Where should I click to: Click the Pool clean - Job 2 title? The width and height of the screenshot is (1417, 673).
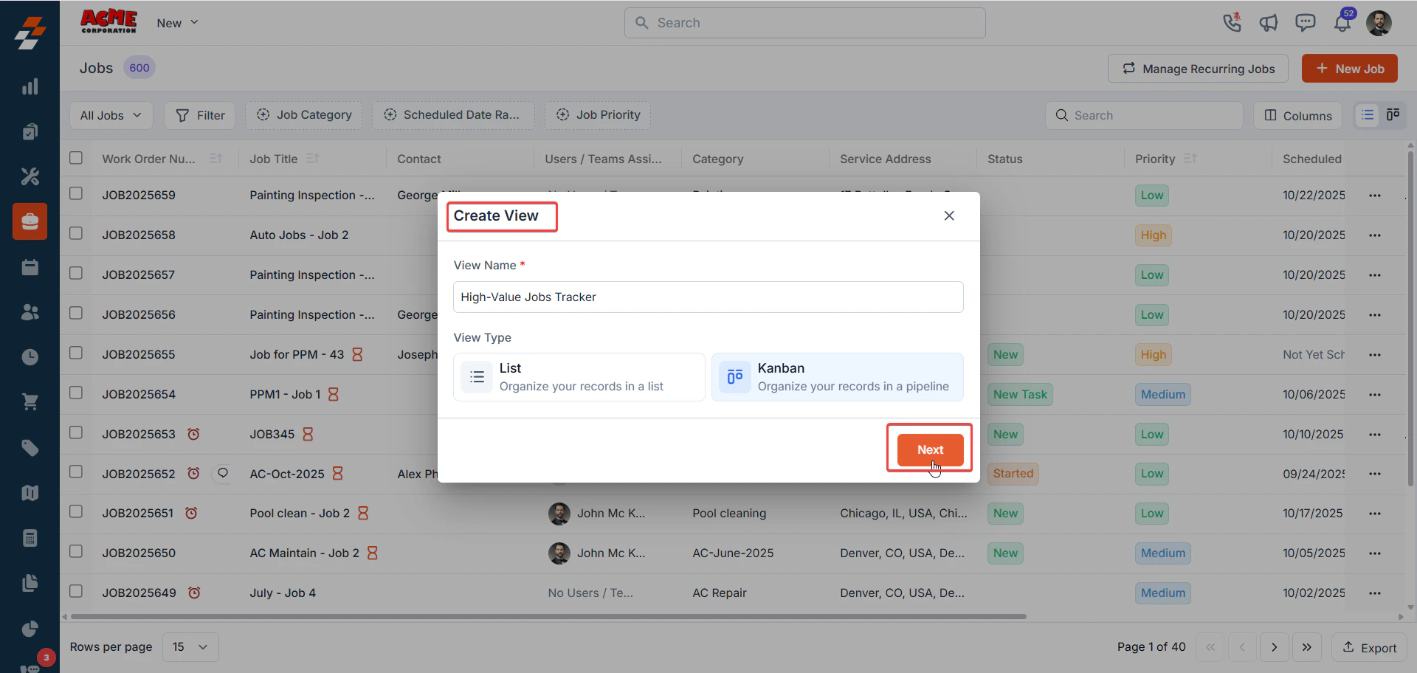300,514
